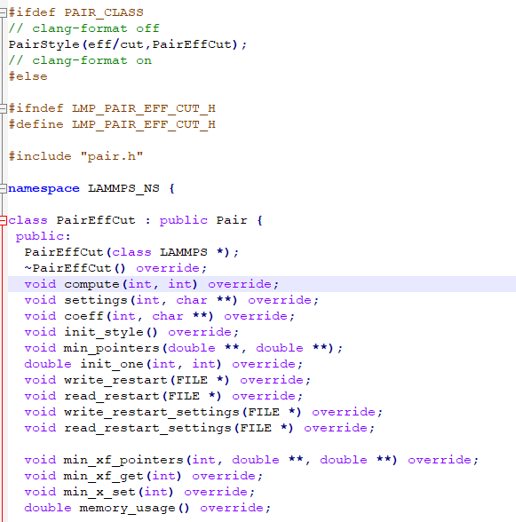Collapse the #ifdef PAIR_CLASS fold marker
This screenshot has height=522, width=516.
[3, 12]
